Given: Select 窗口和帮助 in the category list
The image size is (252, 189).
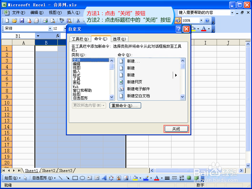Looking at the screenshot, I should (82, 91).
